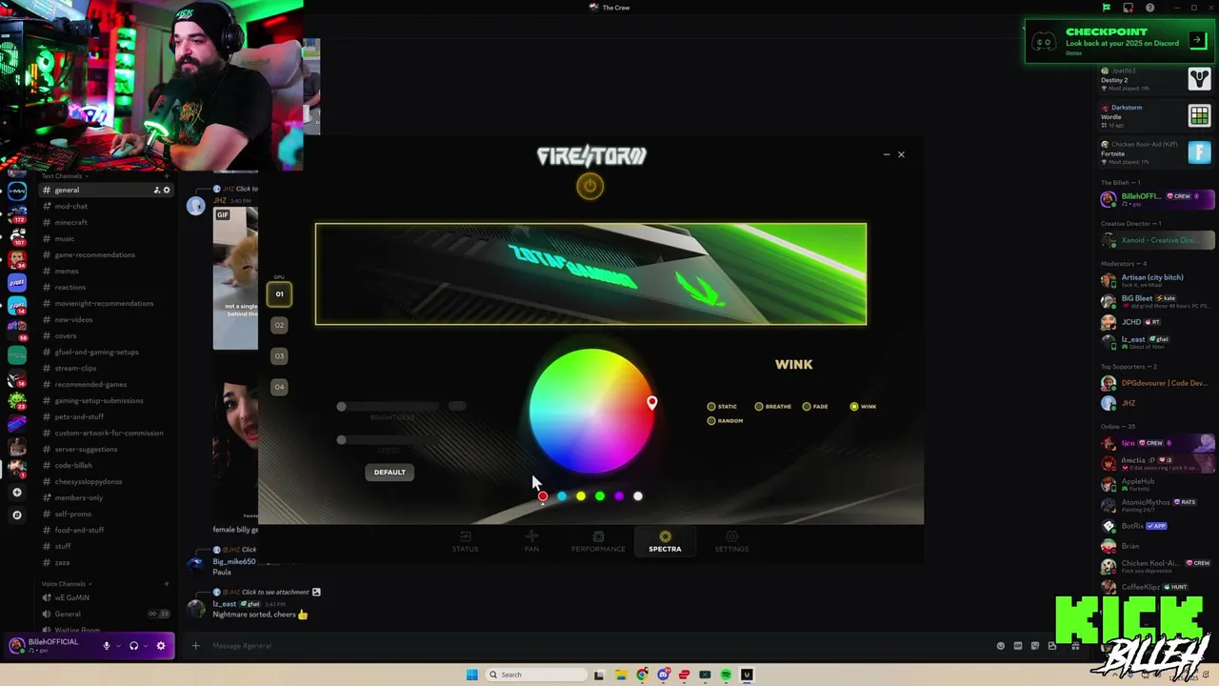Open the general channel settings gear

167,191
